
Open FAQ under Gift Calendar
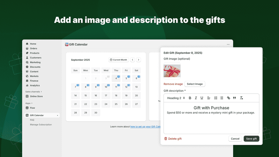(32, 120)
